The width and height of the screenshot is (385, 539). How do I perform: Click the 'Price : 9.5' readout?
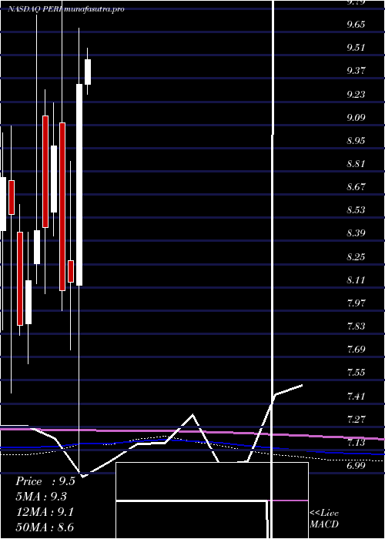click(45, 481)
